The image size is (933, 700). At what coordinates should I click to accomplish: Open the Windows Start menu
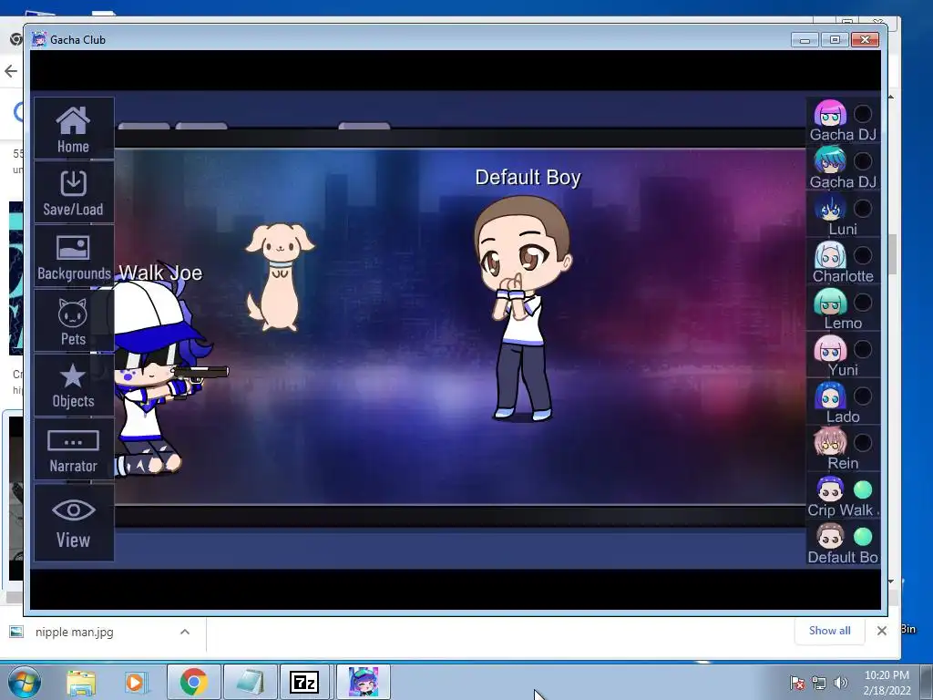24,682
